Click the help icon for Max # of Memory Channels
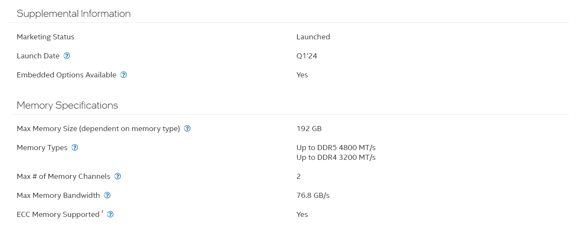This screenshot has height=230, width=582. [x=118, y=176]
